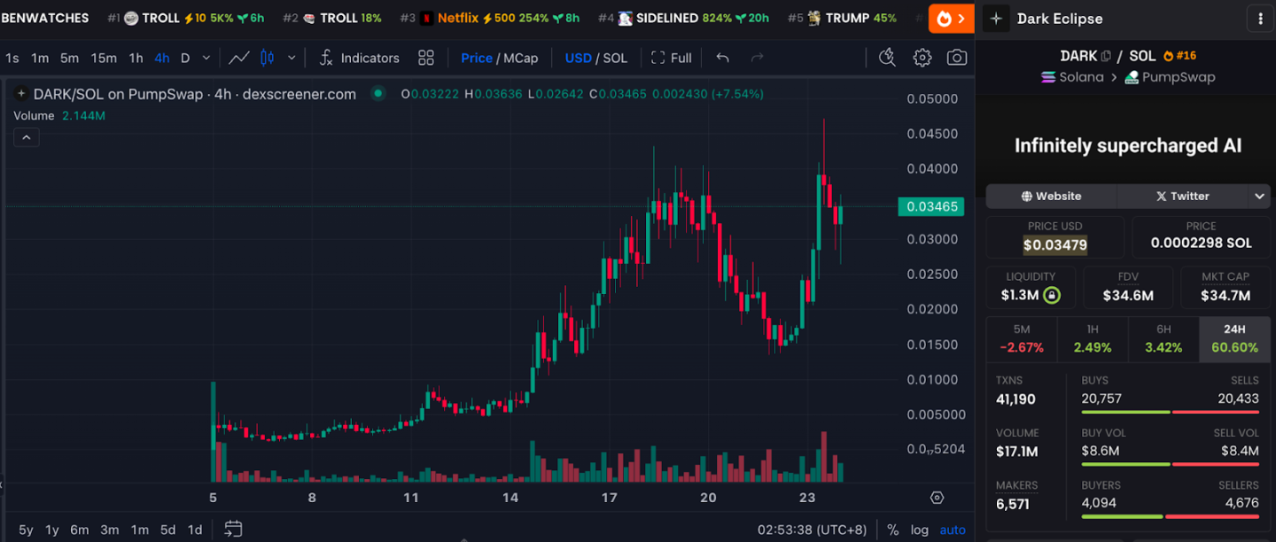
Task: Toggle percentage scale on the chart
Action: (x=892, y=530)
